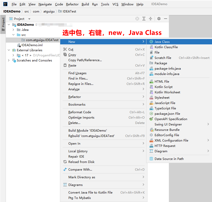The width and height of the screenshot is (212, 202).
Task: Hide the Project panel with minus icon
Action: pos(166,19)
